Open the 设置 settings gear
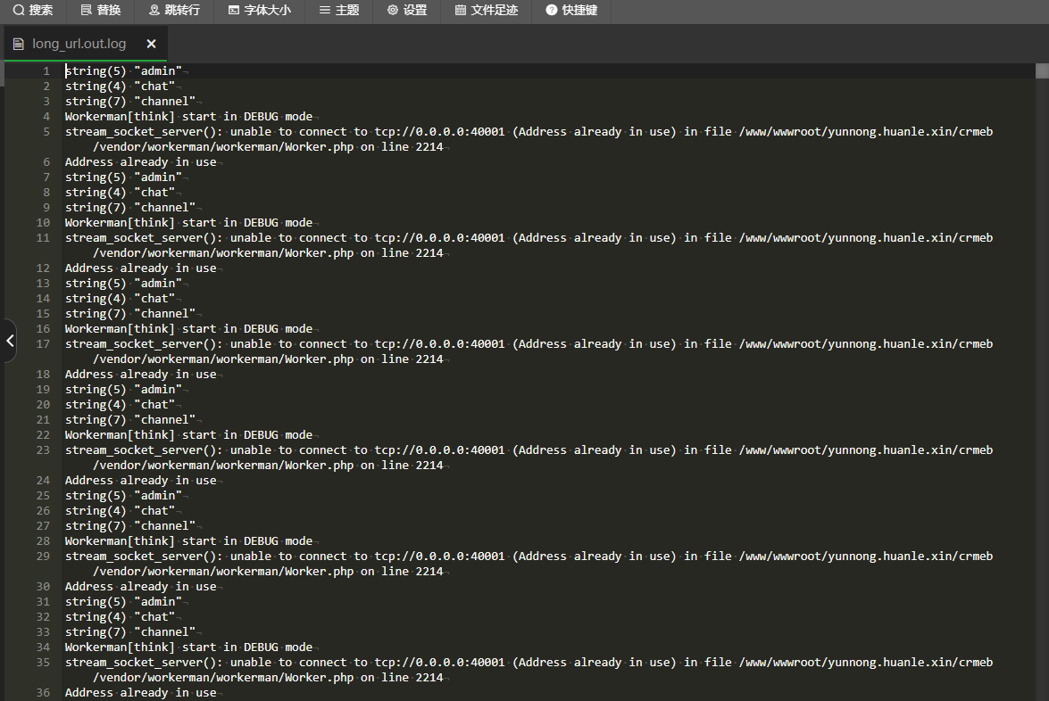Viewport: 1049px width, 701px height. point(407,11)
